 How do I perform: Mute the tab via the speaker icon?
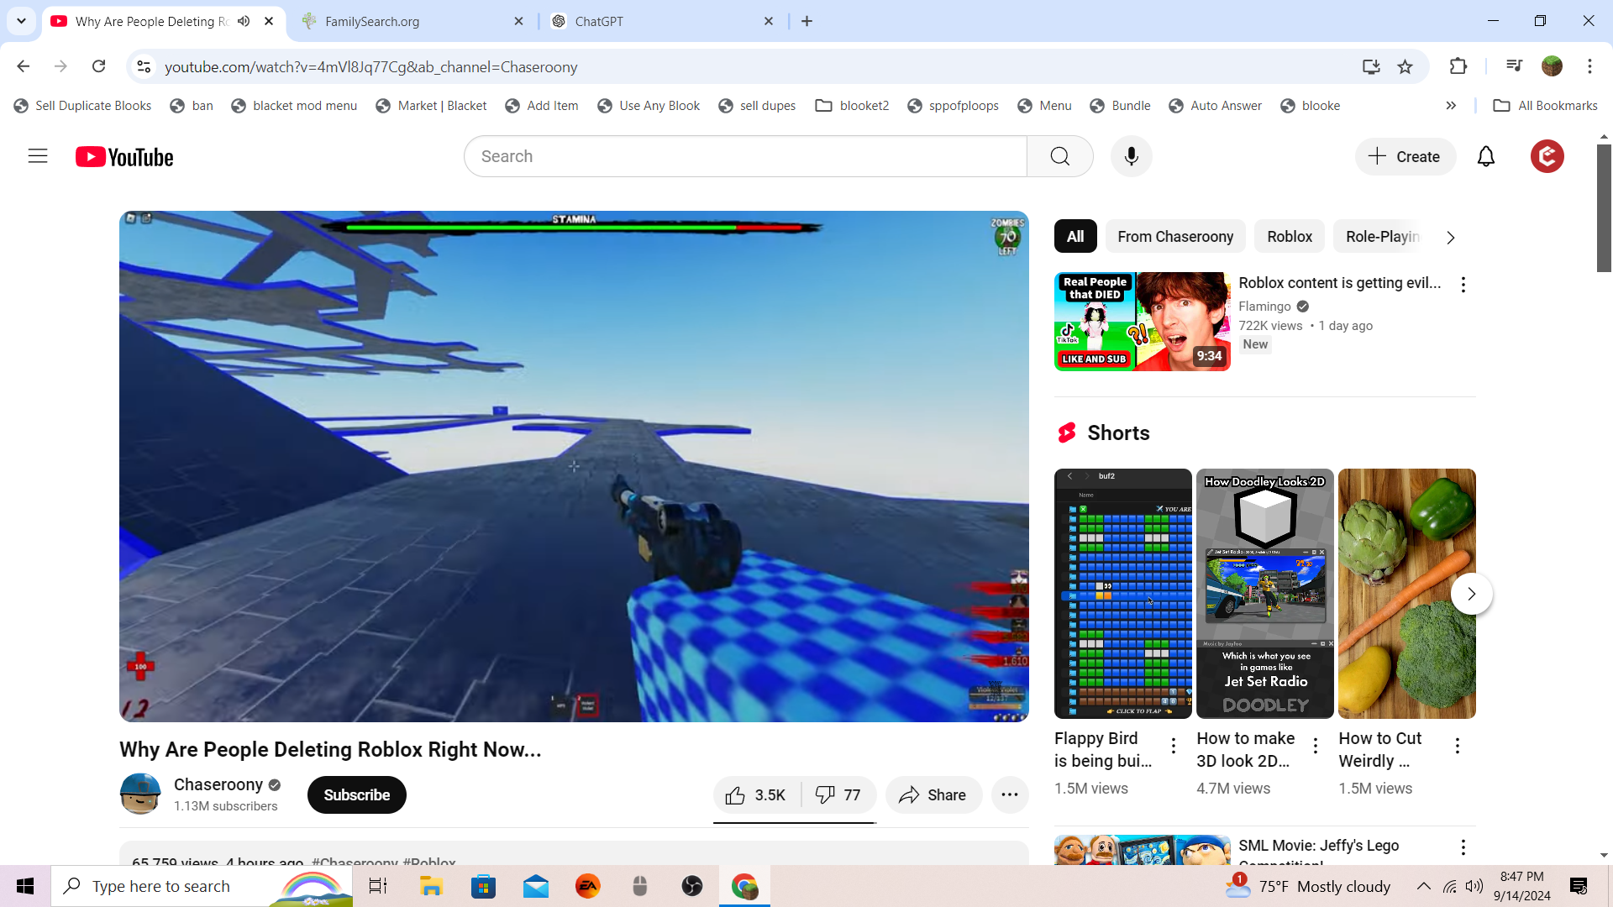(x=244, y=21)
